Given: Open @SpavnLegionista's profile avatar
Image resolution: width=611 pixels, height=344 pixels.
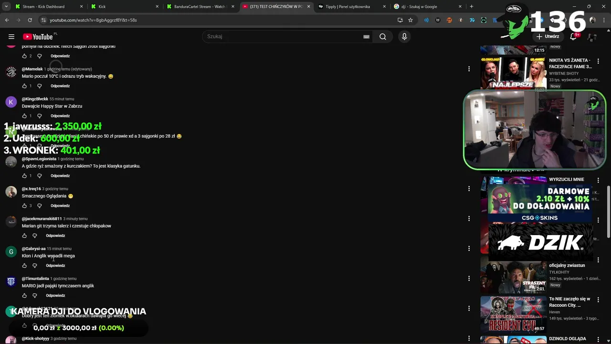Looking at the screenshot, I should click(11, 162).
